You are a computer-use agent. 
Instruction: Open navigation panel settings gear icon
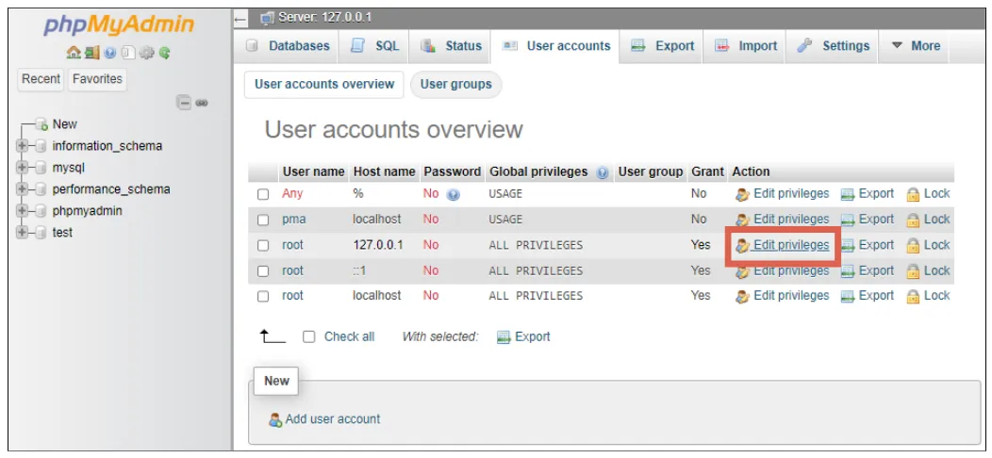(x=146, y=54)
